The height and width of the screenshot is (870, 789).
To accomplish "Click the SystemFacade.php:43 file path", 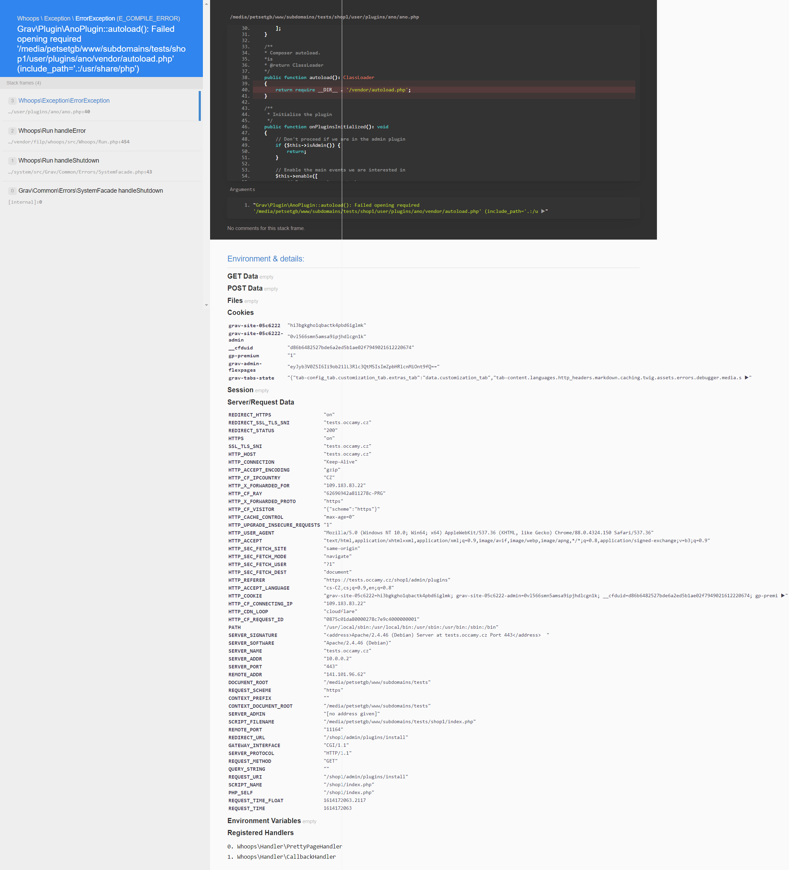I will click(x=80, y=172).
